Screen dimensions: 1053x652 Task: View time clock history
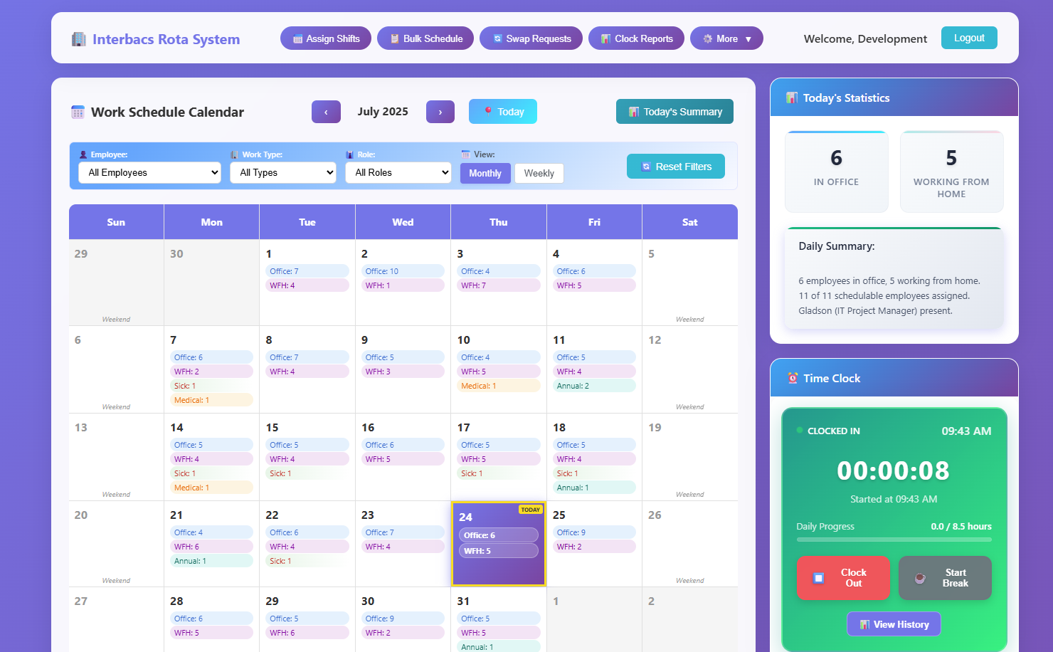894,624
